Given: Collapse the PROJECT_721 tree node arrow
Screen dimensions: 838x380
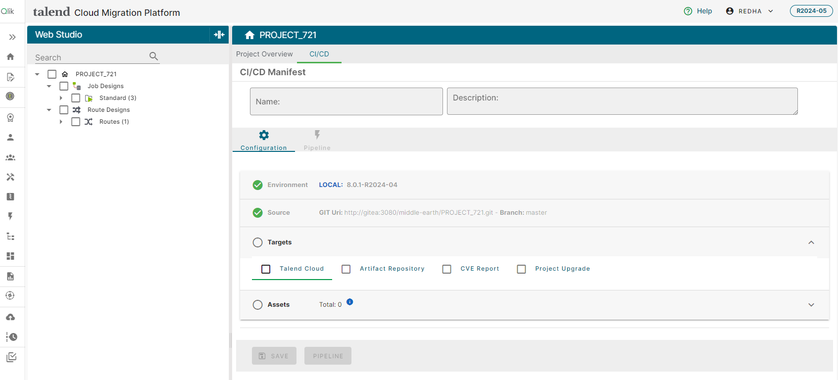Looking at the screenshot, I should pos(37,74).
